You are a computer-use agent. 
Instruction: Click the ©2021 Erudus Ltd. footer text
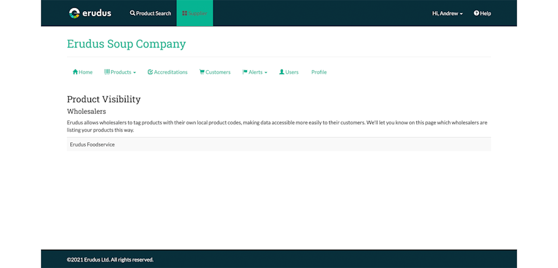[111, 260]
